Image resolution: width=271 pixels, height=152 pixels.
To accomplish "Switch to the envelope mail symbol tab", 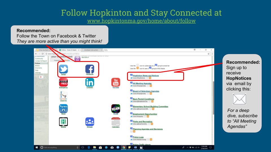I will click(x=92, y=50).
